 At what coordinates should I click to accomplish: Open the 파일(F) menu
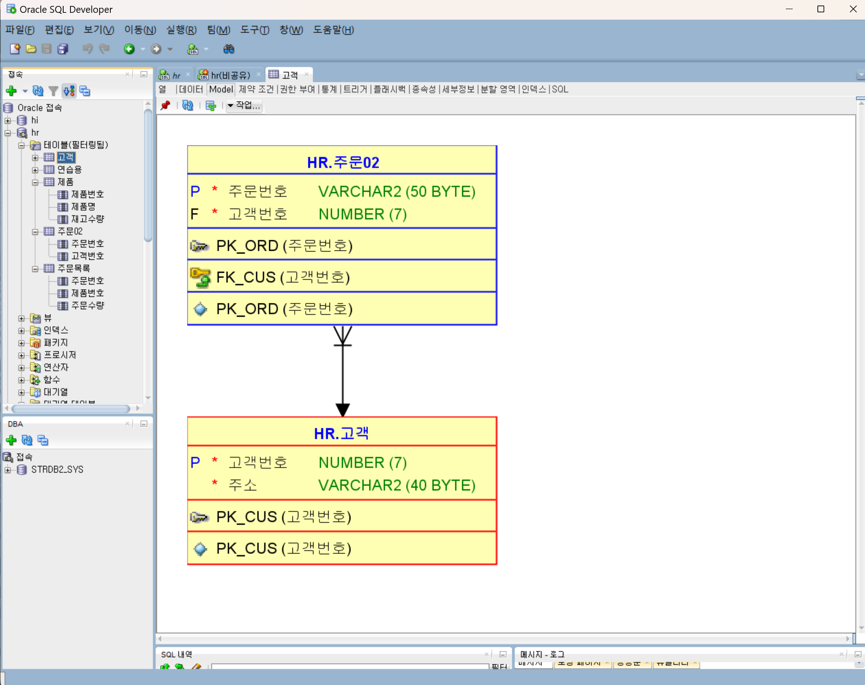tap(20, 30)
